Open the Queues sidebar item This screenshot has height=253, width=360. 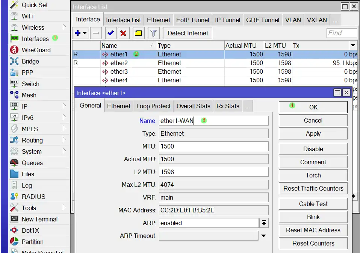(32, 163)
